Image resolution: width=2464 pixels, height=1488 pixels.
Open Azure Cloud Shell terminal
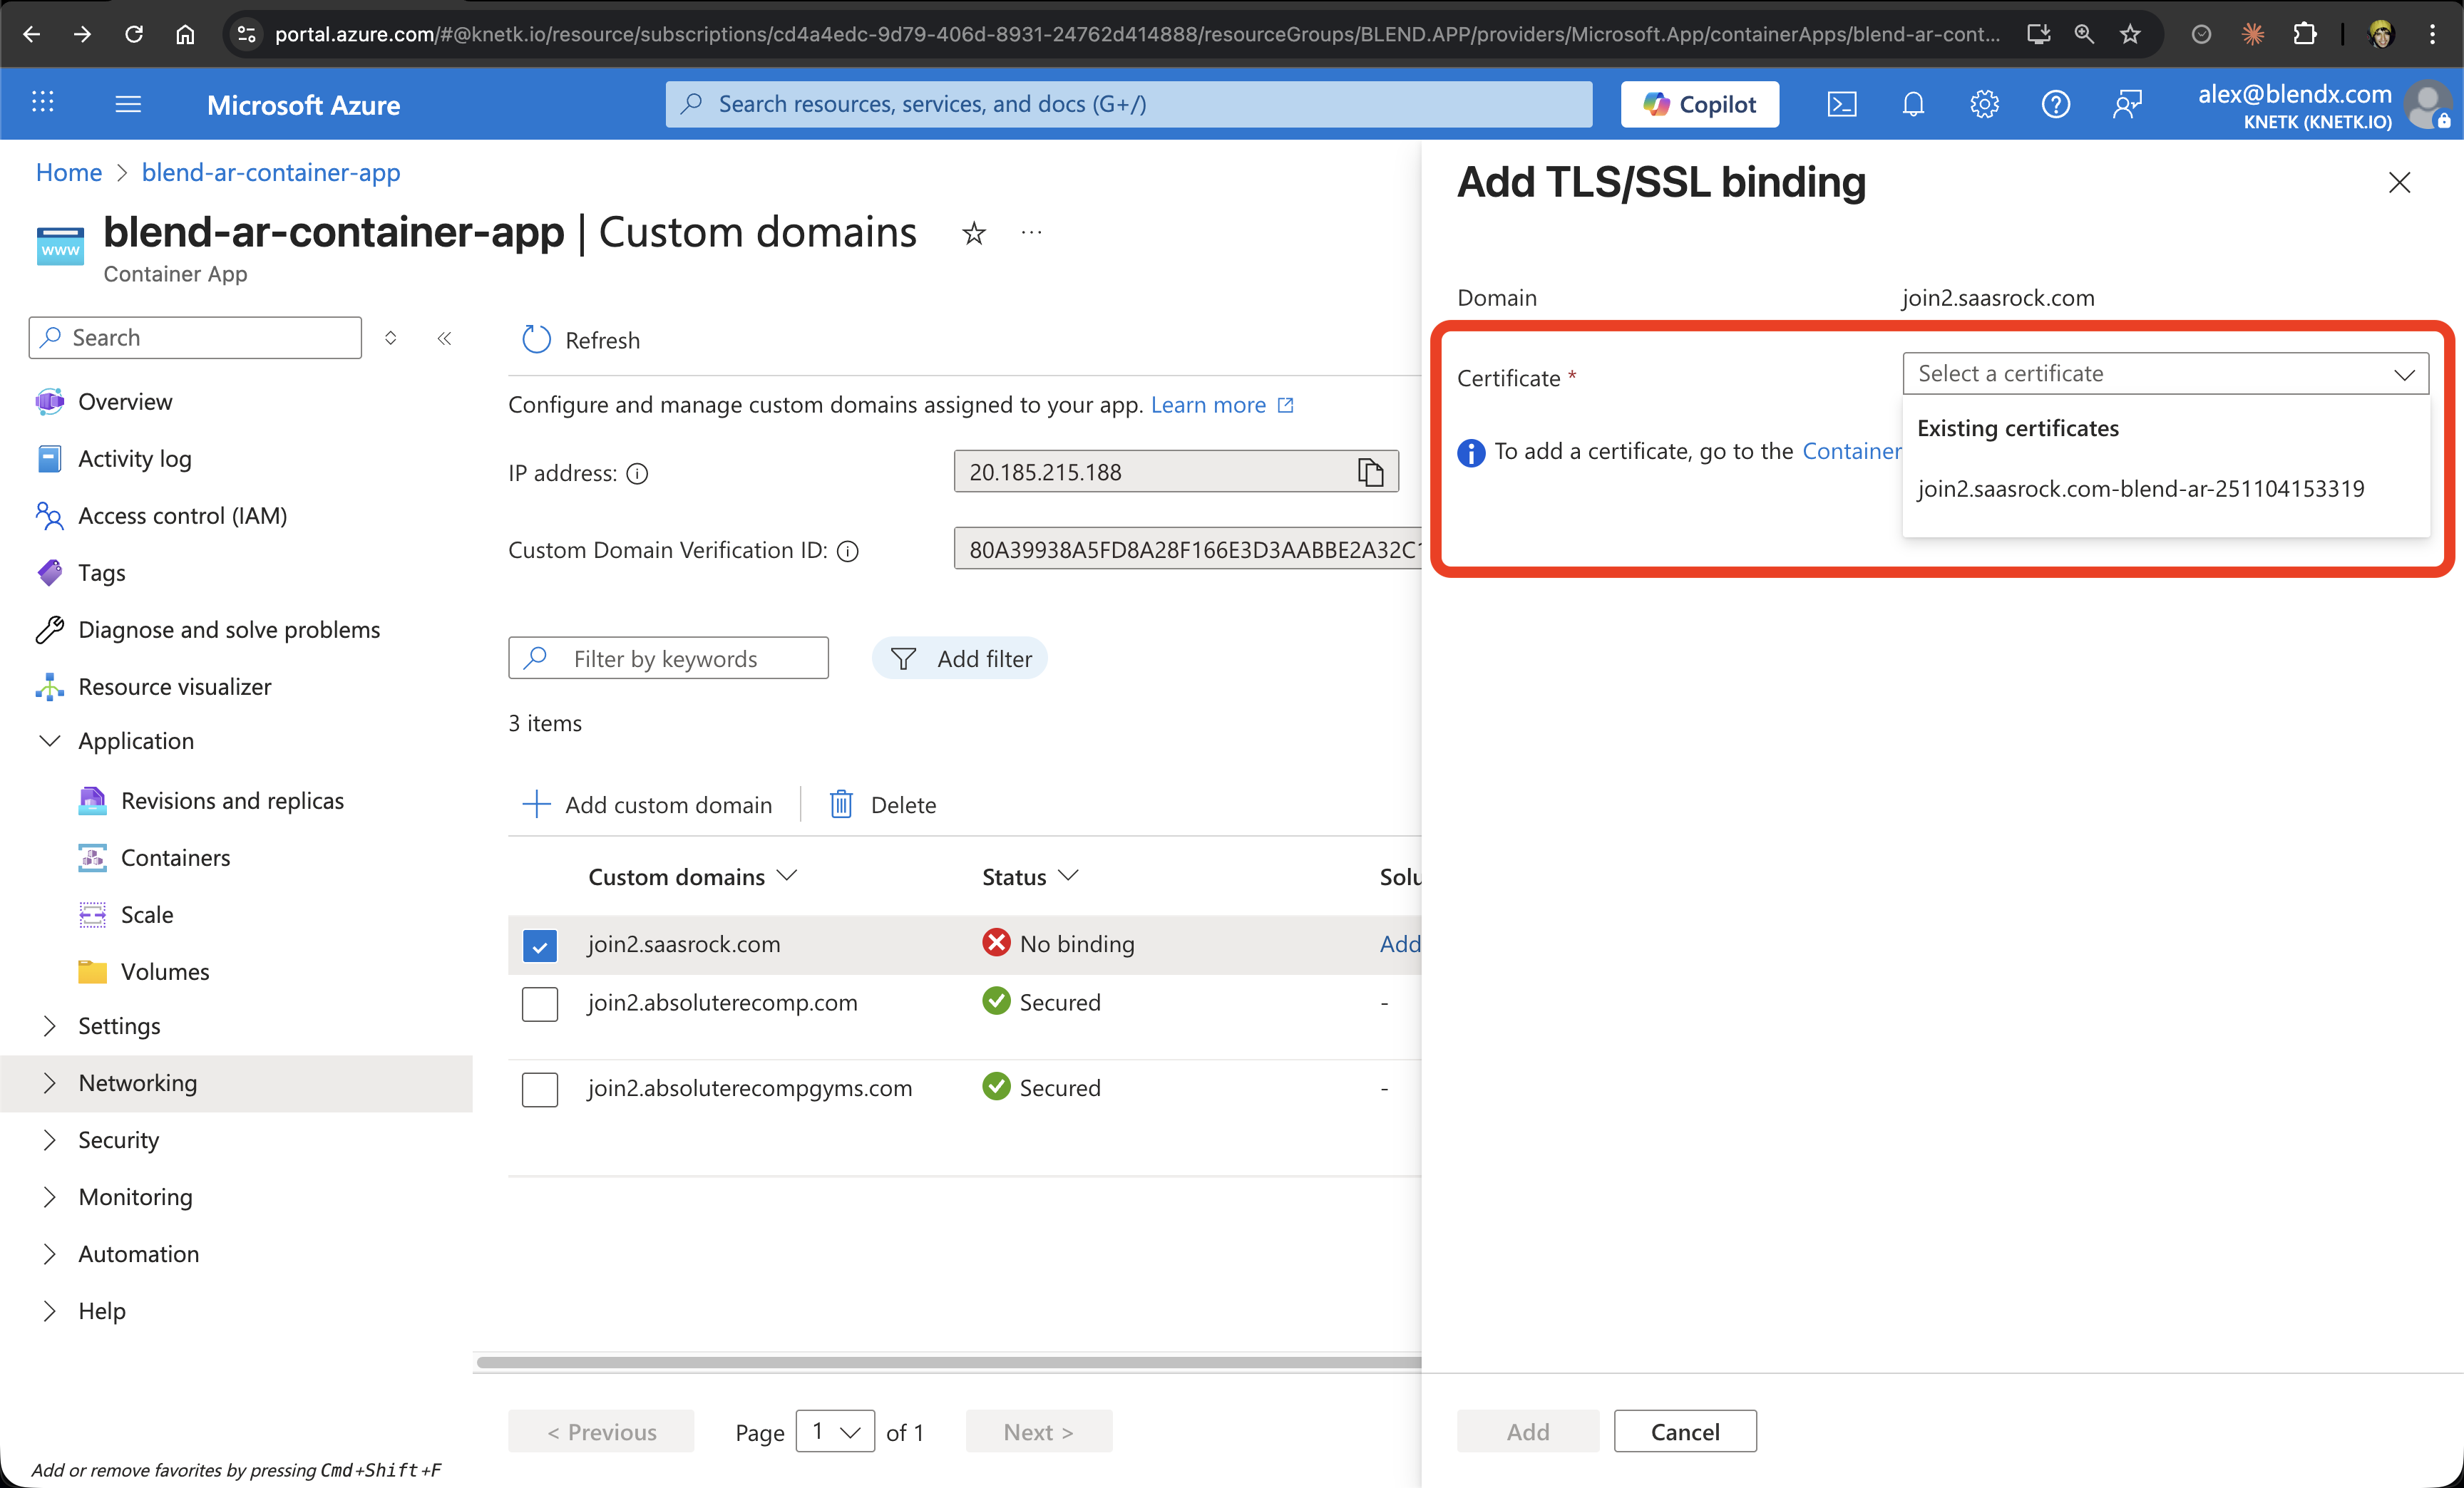point(1842,103)
